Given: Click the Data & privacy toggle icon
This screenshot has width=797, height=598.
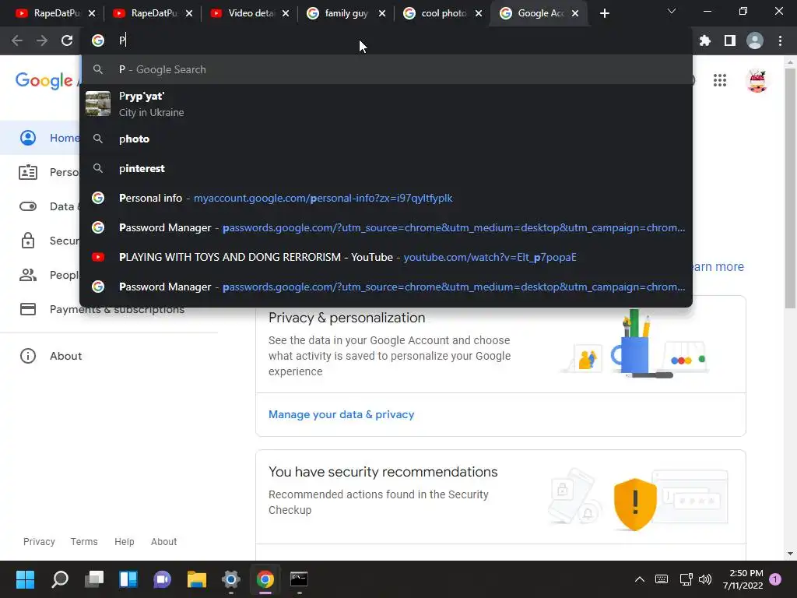Looking at the screenshot, I should coord(28,206).
